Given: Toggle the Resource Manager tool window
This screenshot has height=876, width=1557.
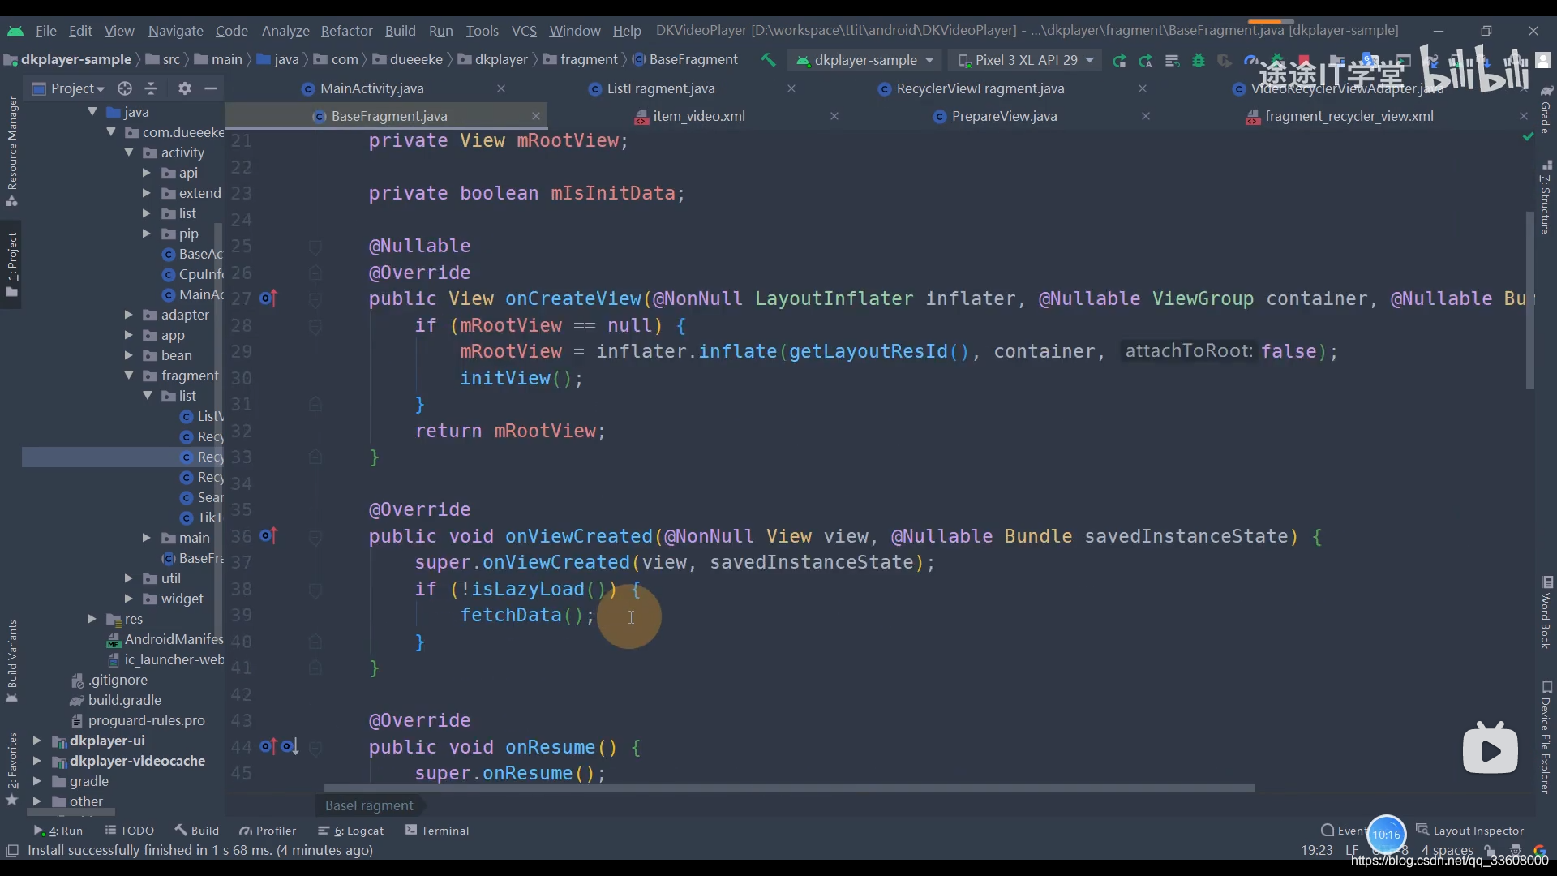Looking at the screenshot, I should point(12,151).
